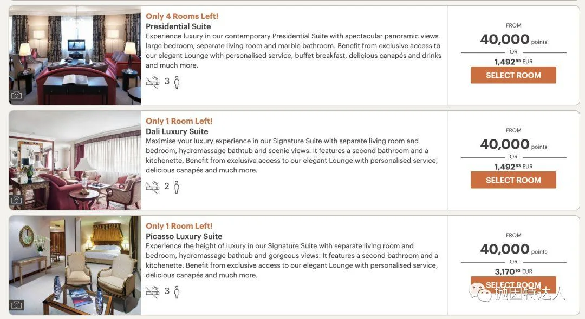Click camera icon on Picasso Luxury Suite photo
585x319 pixels.
(17, 305)
